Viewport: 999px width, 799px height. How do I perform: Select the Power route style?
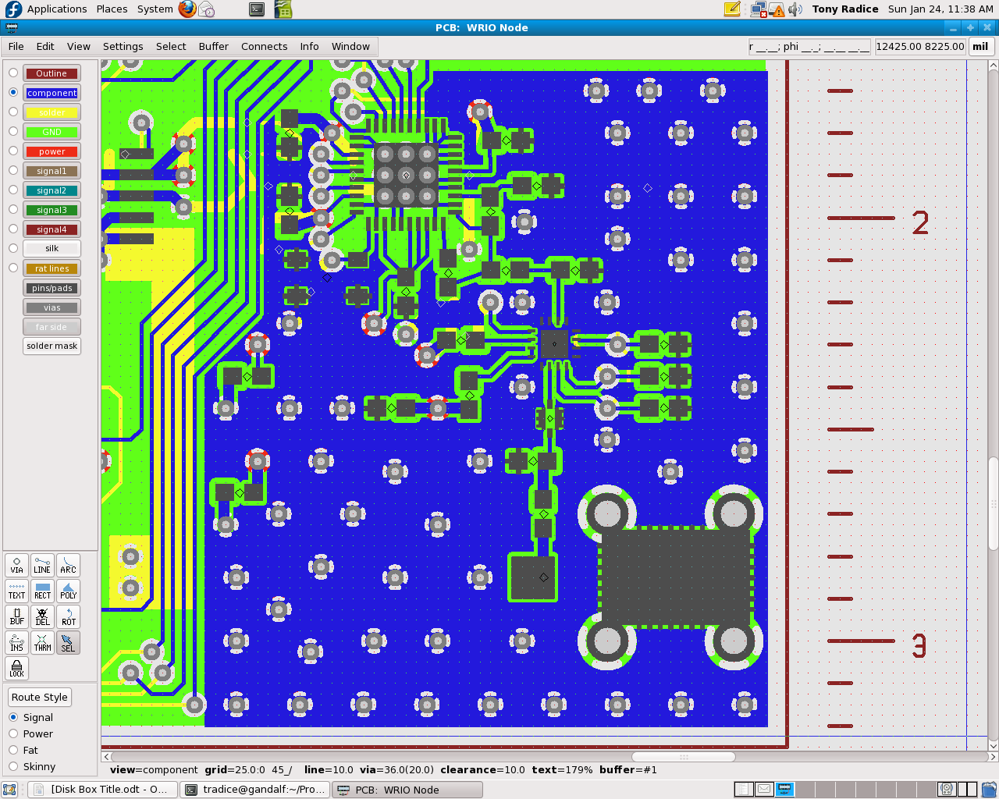[13, 733]
